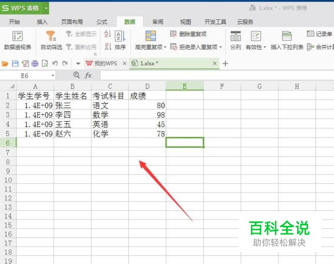Image resolution: width=334 pixels, height=264 pixels.
Task: Click the Print icon in quick toolbar
Action: coord(35,64)
